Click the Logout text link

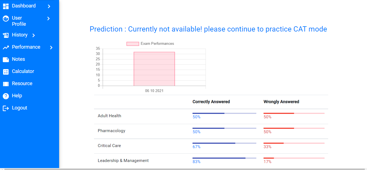click(x=19, y=108)
